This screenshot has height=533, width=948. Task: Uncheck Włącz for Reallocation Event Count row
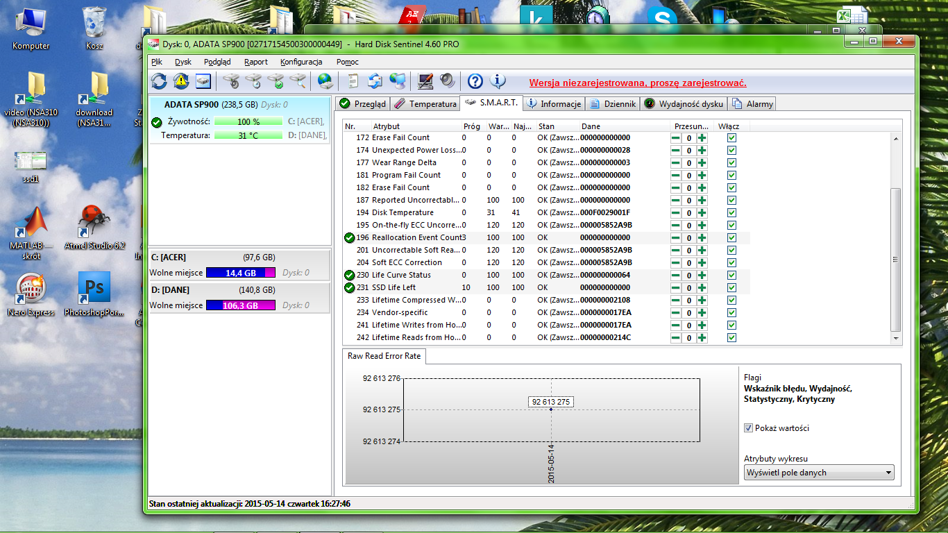[731, 237]
